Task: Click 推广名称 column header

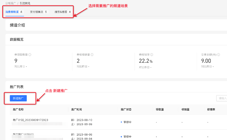Action: 18,110
